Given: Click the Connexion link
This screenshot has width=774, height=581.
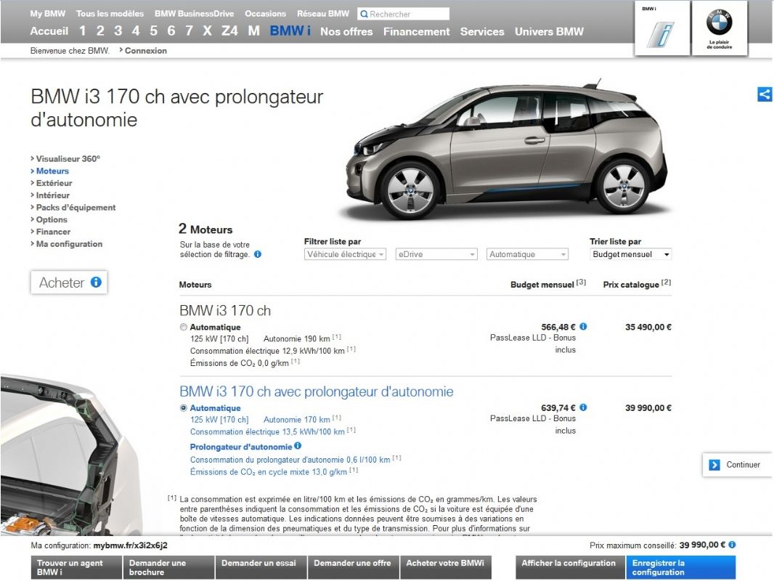Looking at the screenshot, I should 146,50.
